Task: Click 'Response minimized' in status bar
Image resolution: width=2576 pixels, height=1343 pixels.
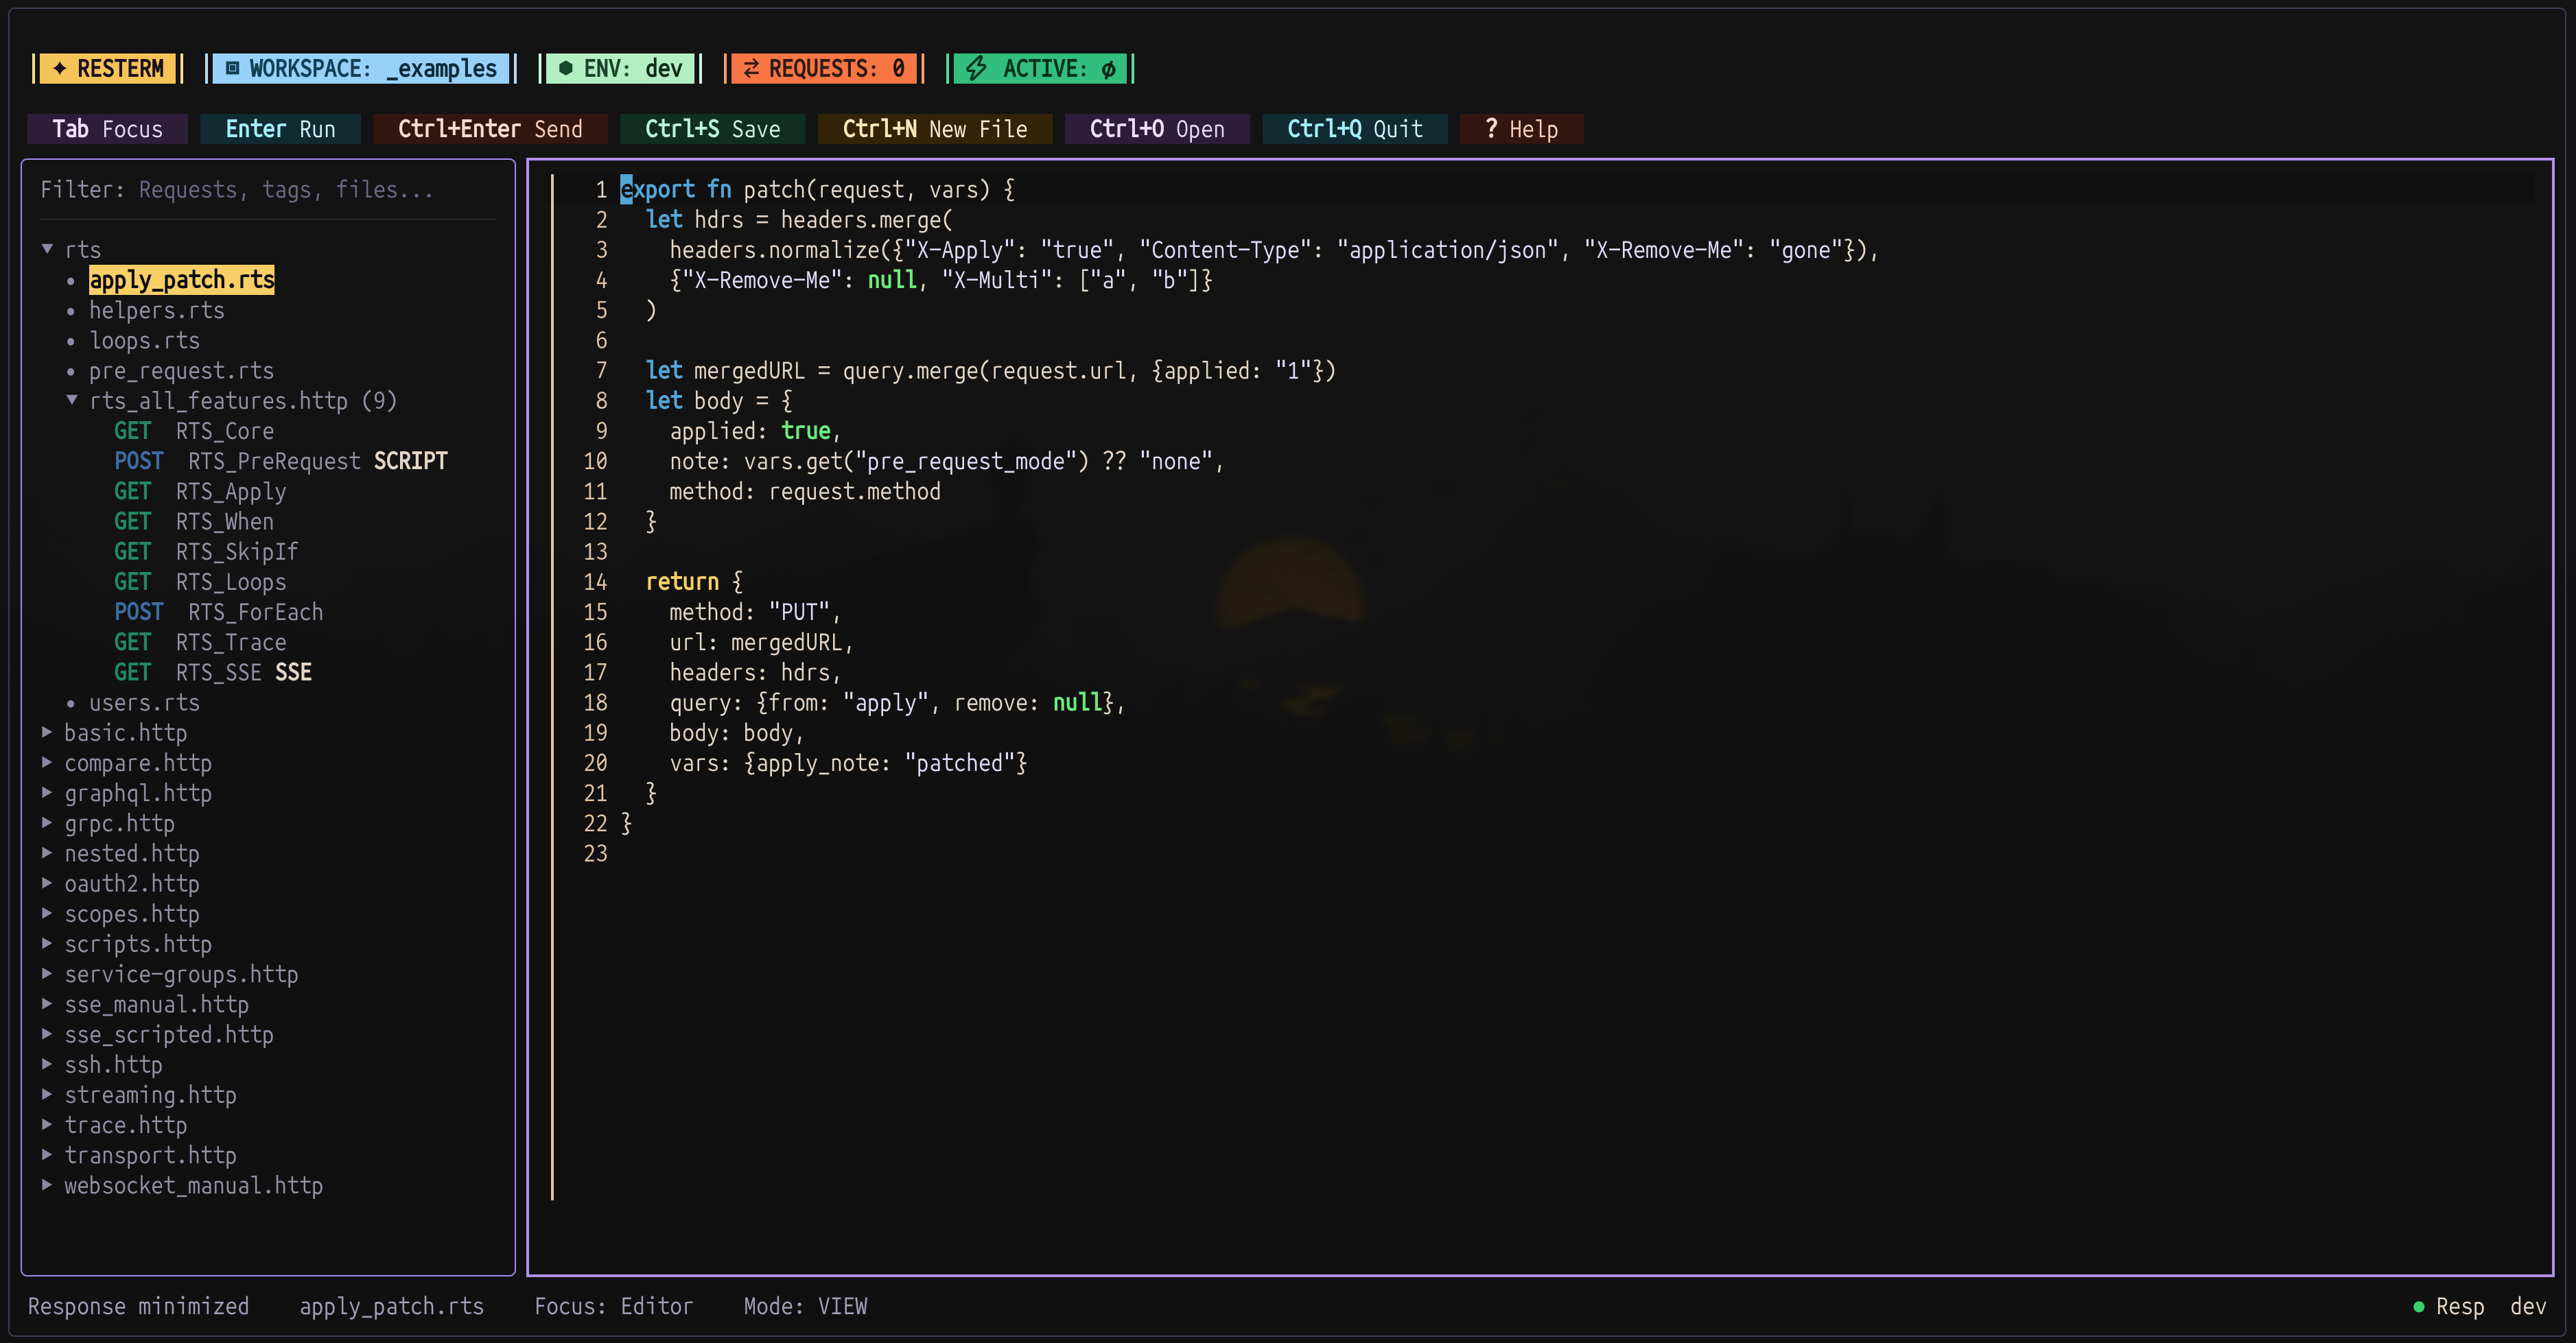Action: coord(138,1306)
